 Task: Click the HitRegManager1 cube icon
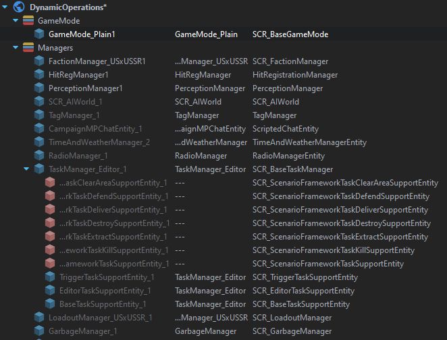39,75
